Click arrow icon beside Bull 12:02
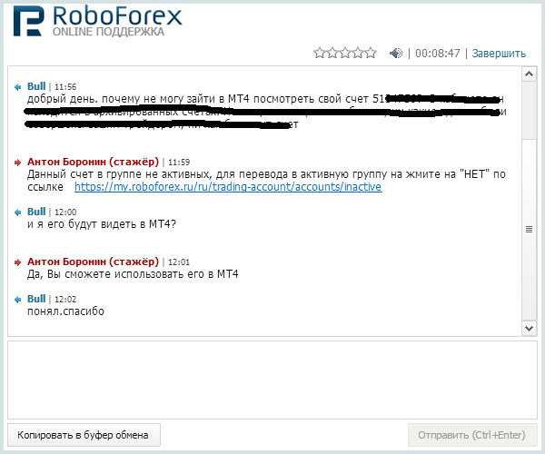The image size is (545, 454). [x=18, y=300]
